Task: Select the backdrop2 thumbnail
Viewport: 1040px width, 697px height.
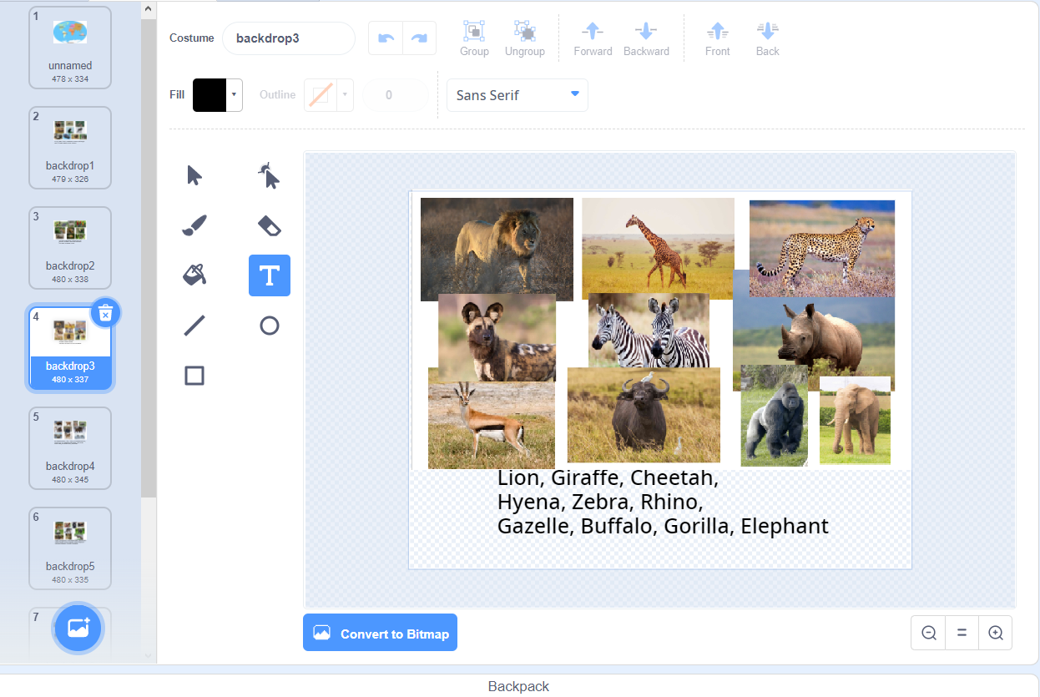Action: [70, 248]
